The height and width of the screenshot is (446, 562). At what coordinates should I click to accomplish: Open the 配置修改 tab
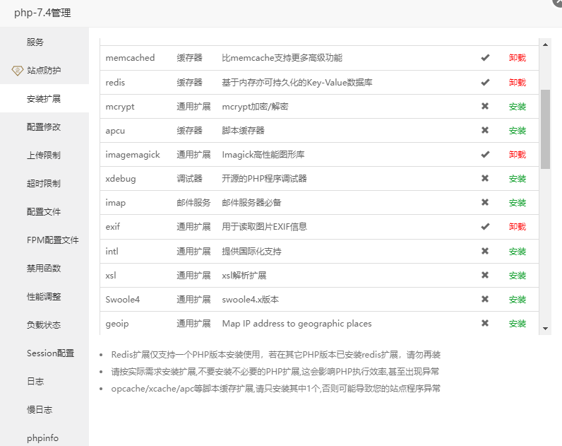[x=44, y=127]
